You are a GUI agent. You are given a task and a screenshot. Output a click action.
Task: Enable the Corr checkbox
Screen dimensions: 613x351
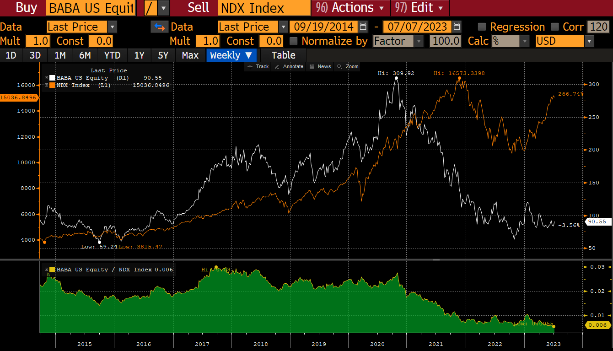point(555,27)
